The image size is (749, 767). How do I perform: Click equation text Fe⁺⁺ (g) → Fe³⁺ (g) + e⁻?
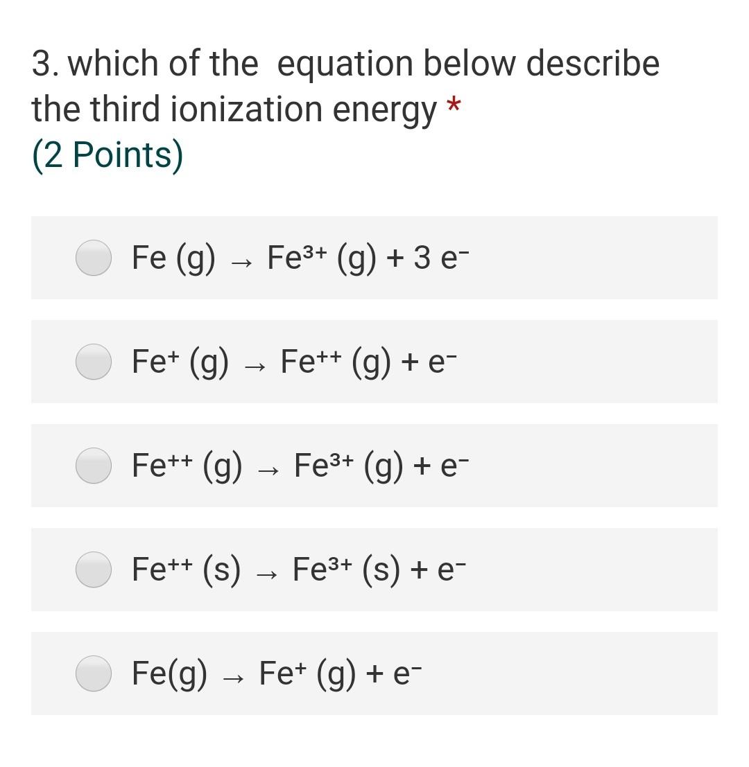pyautogui.click(x=300, y=466)
